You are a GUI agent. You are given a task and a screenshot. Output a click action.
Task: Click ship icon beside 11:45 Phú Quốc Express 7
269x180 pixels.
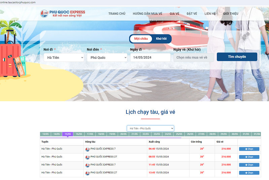(88, 165)
